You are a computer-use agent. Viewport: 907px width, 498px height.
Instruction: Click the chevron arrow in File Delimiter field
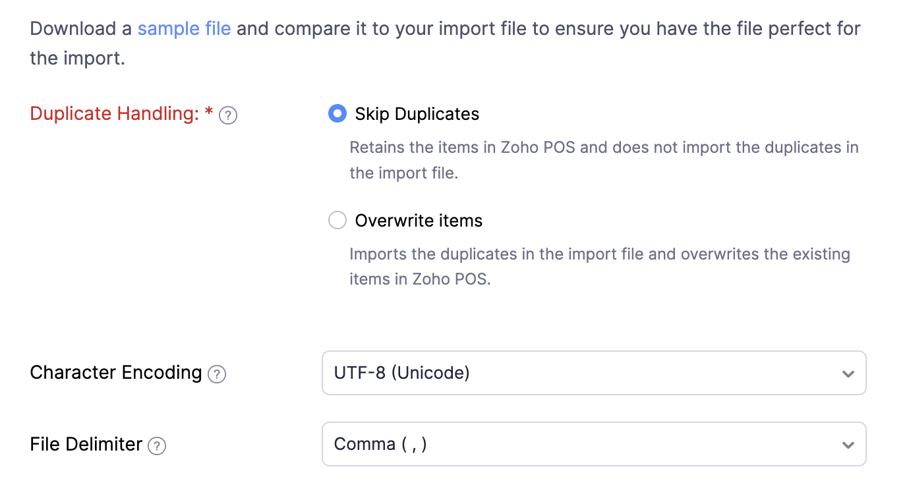(x=848, y=445)
